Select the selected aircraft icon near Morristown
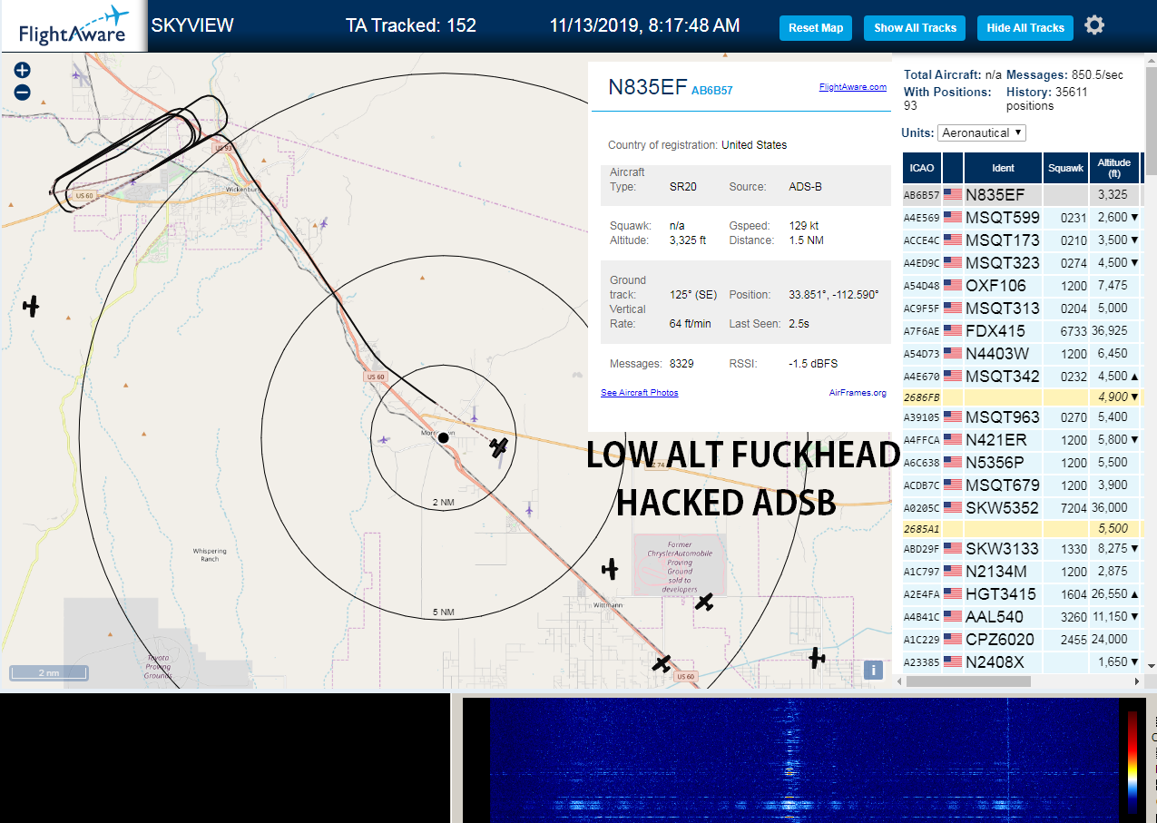 click(499, 446)
